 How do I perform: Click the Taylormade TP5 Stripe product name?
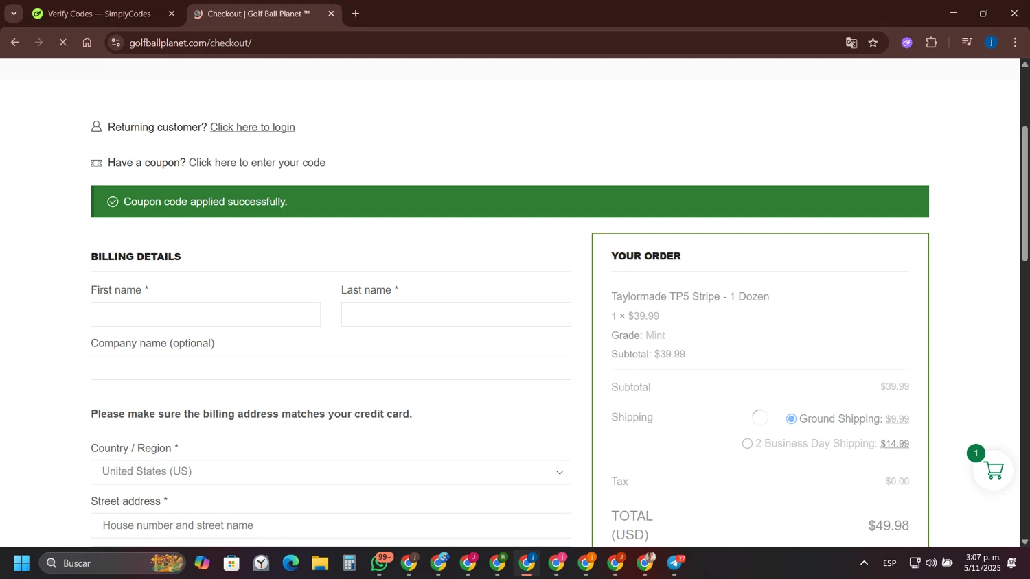click(690, 296)
